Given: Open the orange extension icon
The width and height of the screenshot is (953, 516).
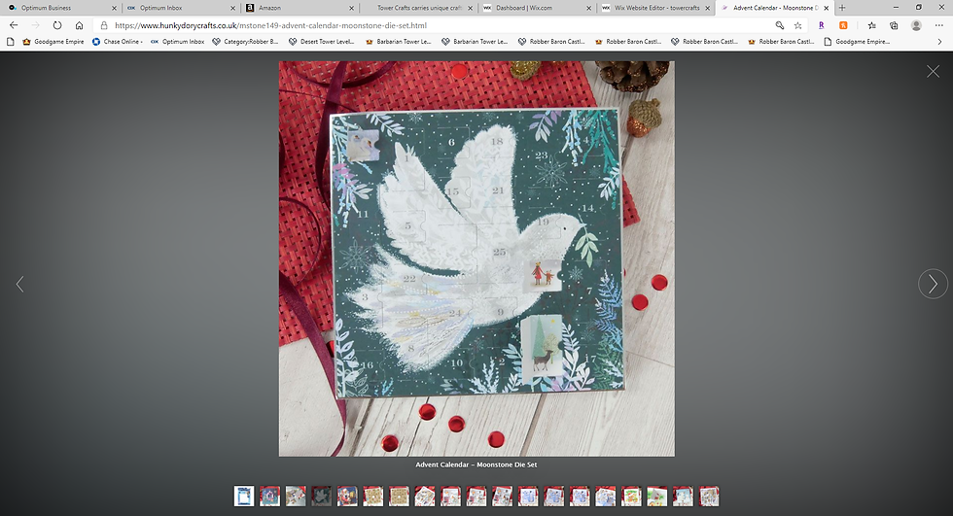Looking at the screenshot, I should pos(843,25).
